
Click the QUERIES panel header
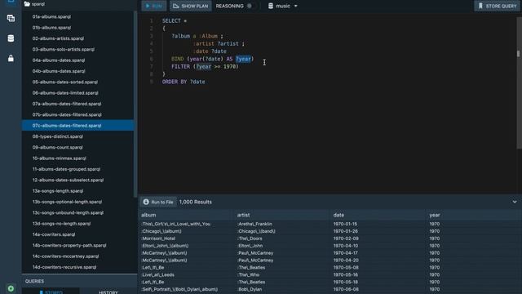pos(34,281)
